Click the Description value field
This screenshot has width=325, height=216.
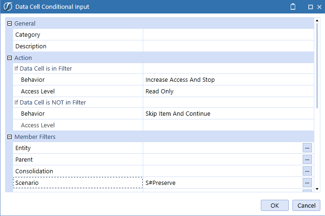pos(228,46)
